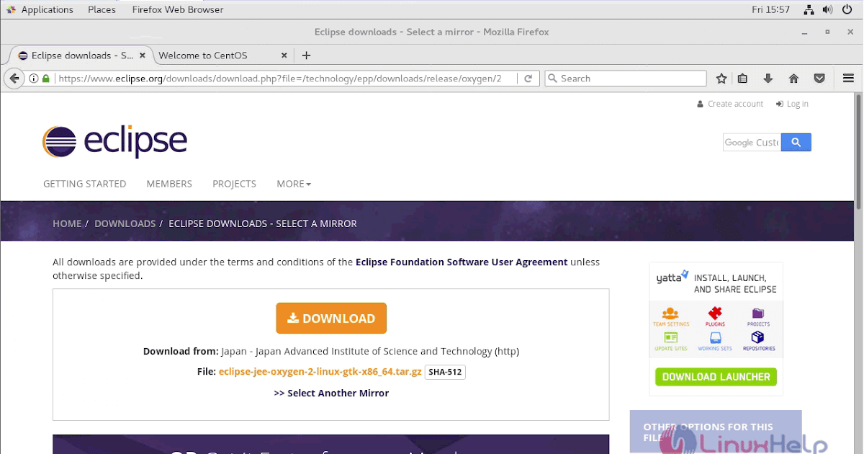Viewport: 864px width, 454px height.
Task: Click the URL address bar
Action: (285, 79)
